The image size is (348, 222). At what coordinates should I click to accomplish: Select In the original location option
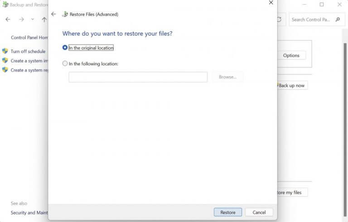(65, 48)
